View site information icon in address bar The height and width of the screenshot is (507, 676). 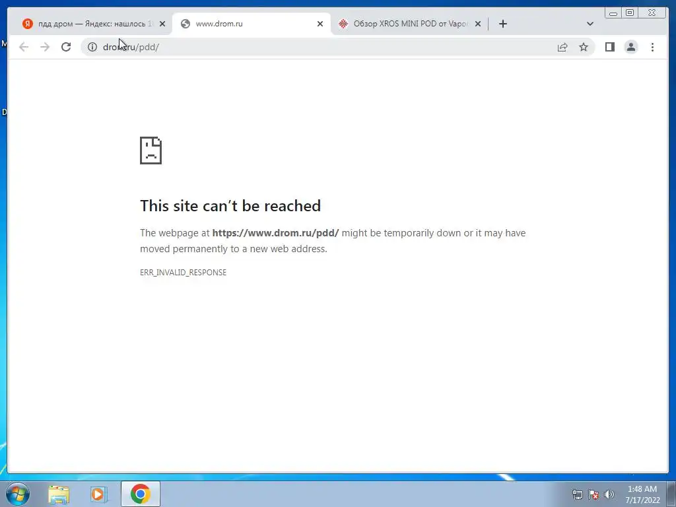(x=92, y=47)
